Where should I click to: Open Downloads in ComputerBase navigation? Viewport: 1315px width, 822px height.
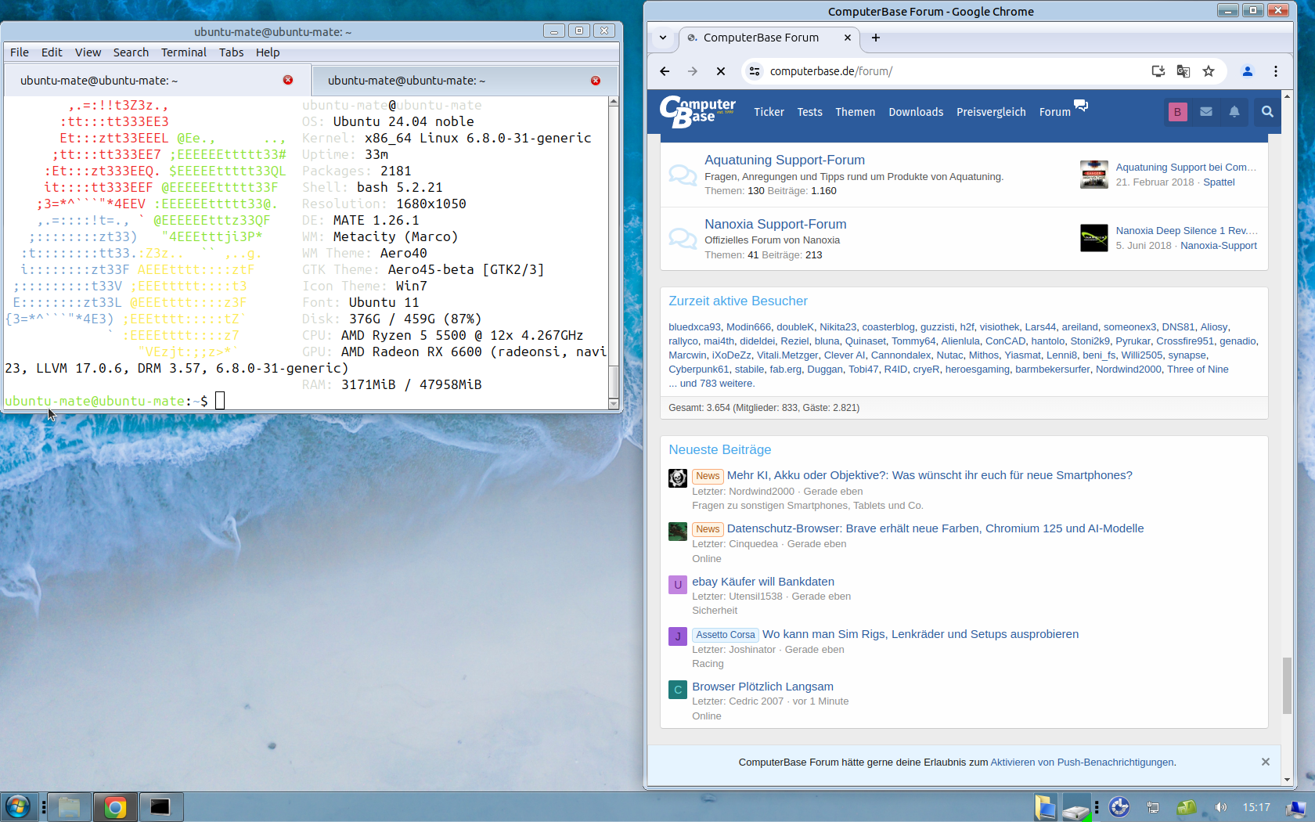tap(916, 112)
